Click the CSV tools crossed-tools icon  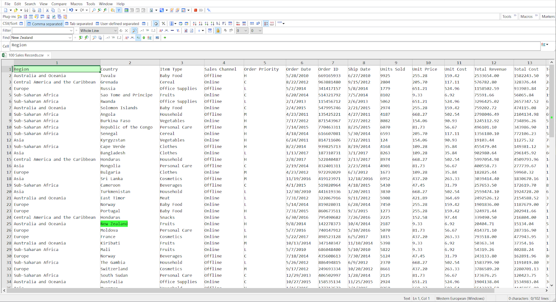coord(163,24)
